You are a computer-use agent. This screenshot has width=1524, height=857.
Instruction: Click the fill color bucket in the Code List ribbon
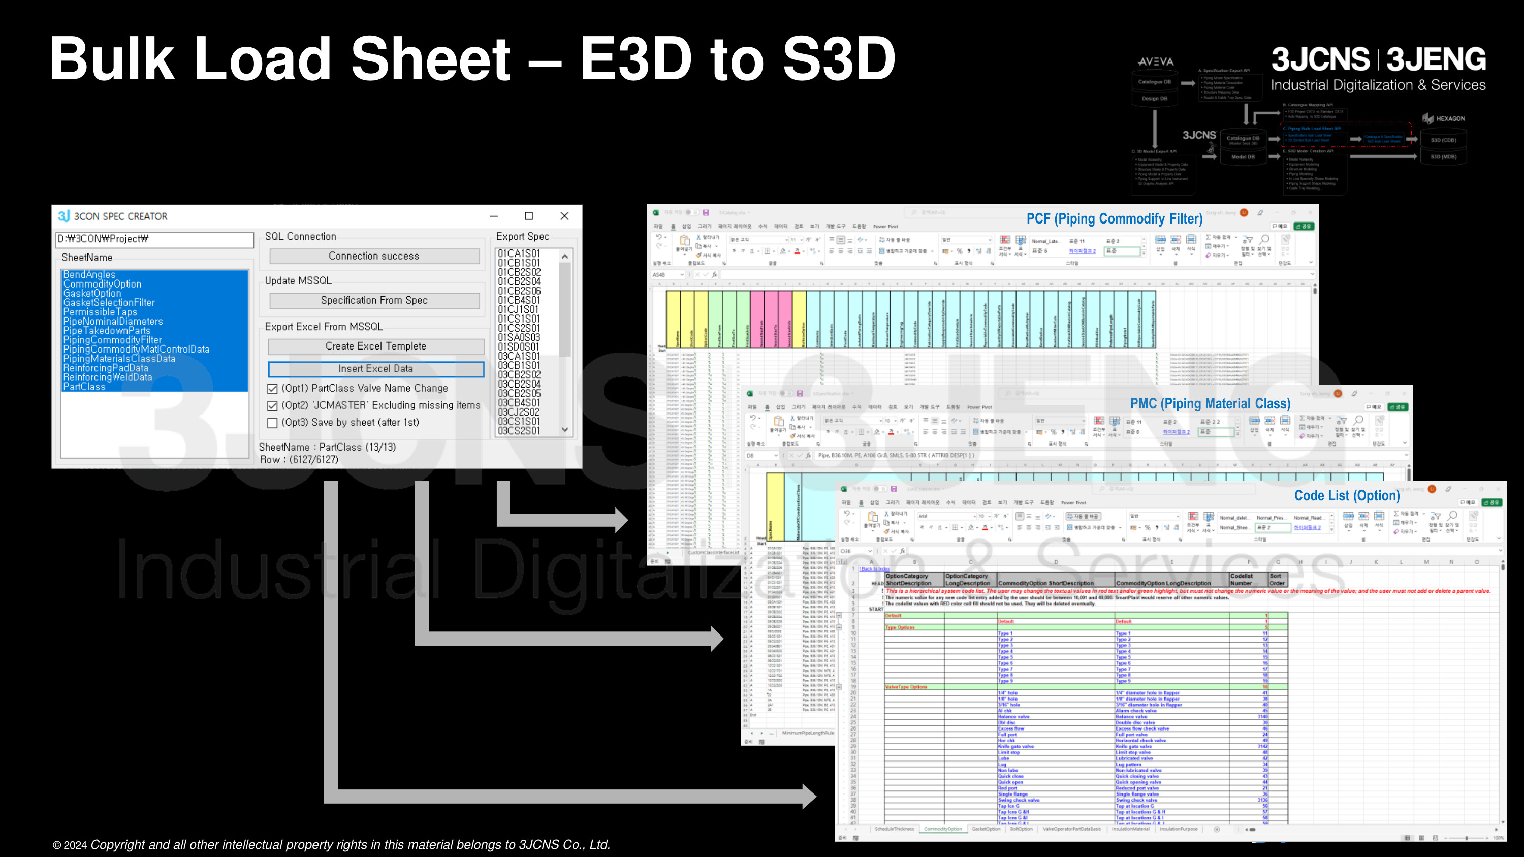tap(971, 527)
